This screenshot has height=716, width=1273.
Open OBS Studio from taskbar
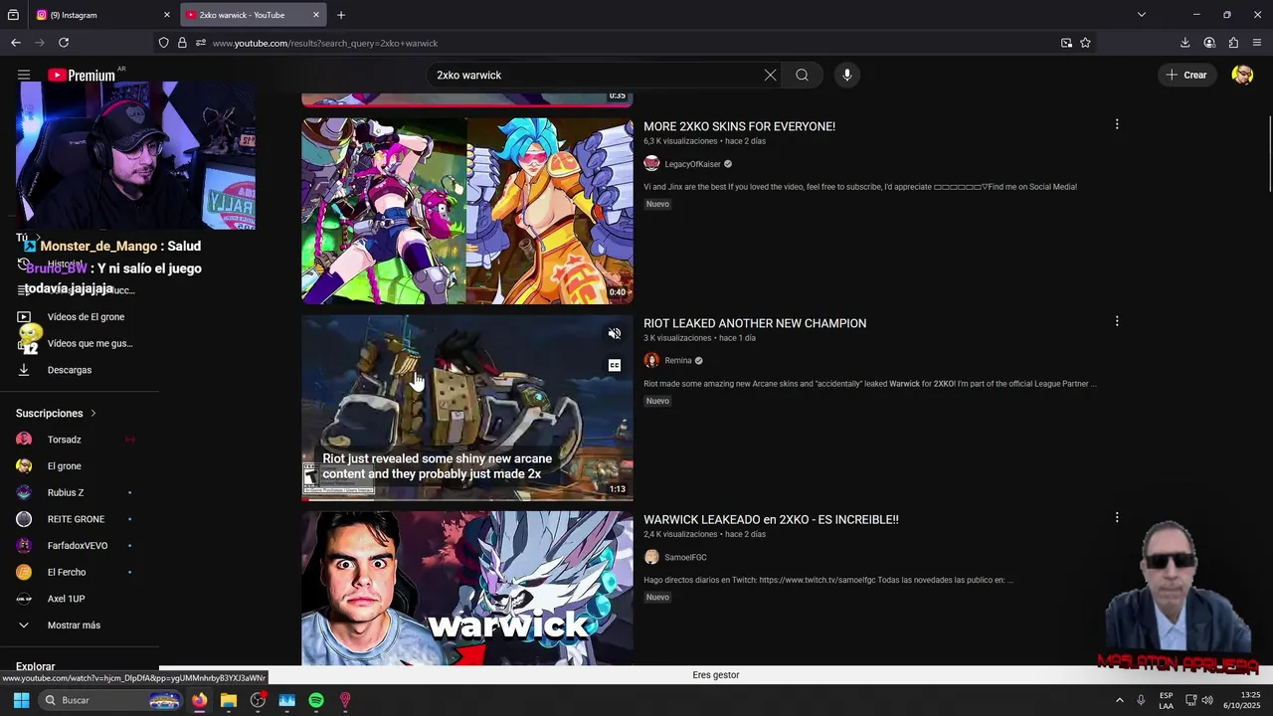point(258,700)
